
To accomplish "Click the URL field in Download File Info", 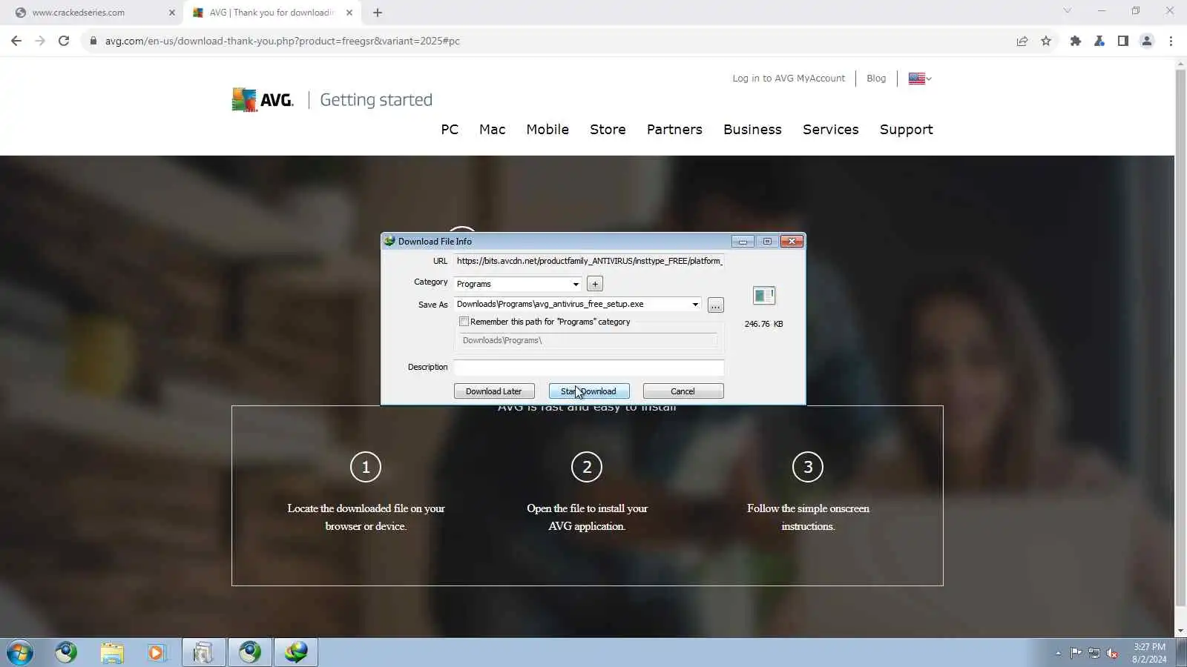I will [x=589, y=261].
